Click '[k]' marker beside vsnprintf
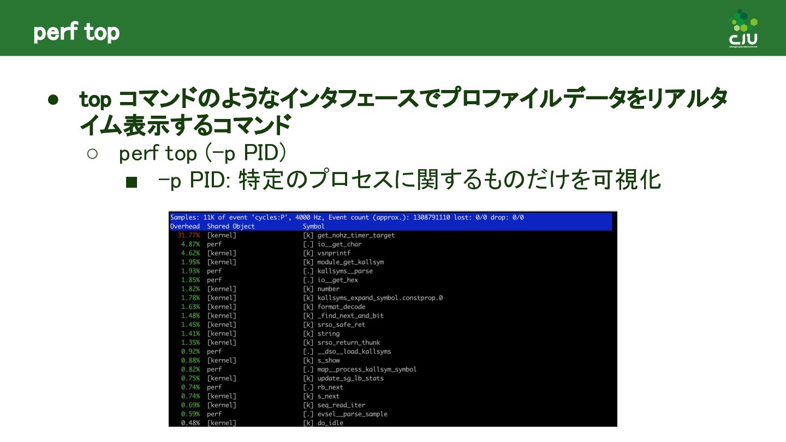786x442 pixels. tap(308, 253)
